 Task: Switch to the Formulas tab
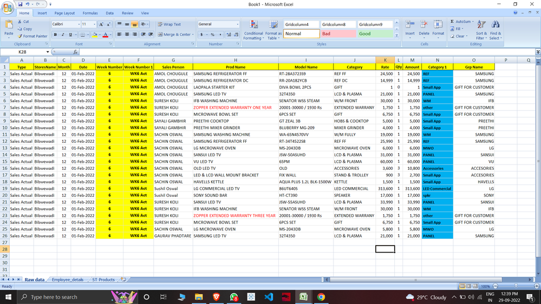pyautogui.click(x=90, y=13)
